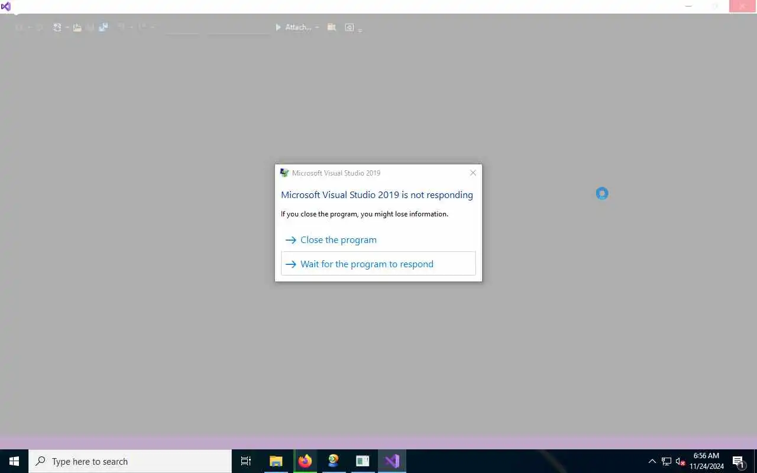Open the clock showing 6:56 AM
Viewport: 757px width, 473px height.
click(x=707, y=461)
